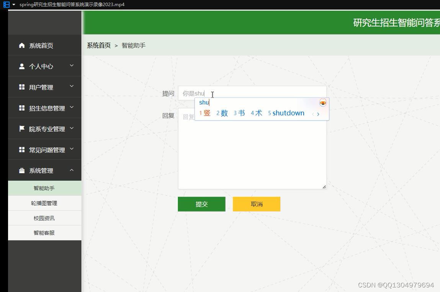Click the yellow 取消 button
Image resolution: width=440 pixels, height=292 pixels.
(x=257, y=204)
